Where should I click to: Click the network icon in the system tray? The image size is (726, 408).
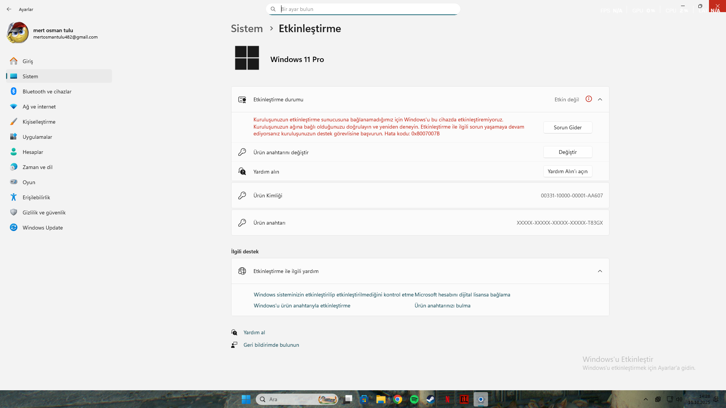pos(670,399)
